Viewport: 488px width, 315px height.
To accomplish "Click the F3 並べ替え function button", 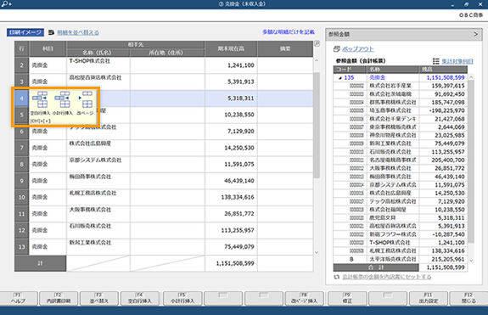I will tap(99, 299).
